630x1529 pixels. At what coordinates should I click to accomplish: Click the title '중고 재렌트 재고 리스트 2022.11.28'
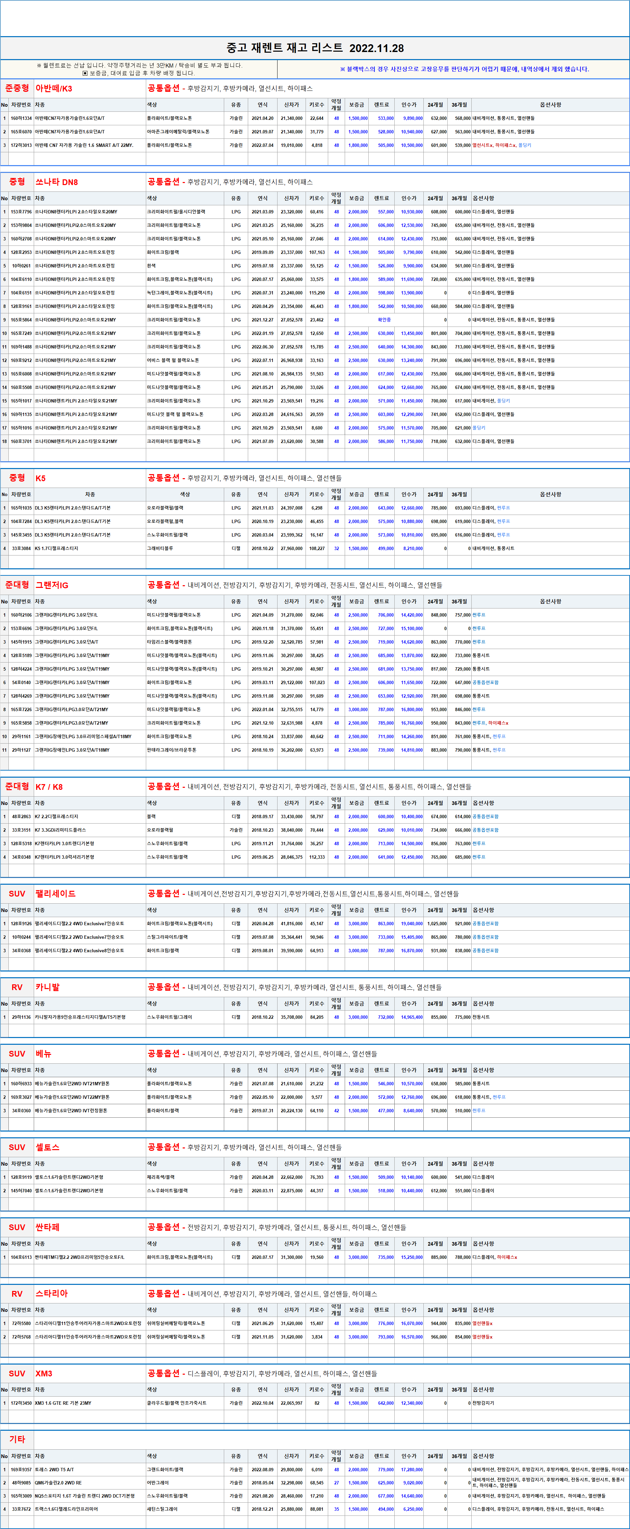tap(315, 48)
